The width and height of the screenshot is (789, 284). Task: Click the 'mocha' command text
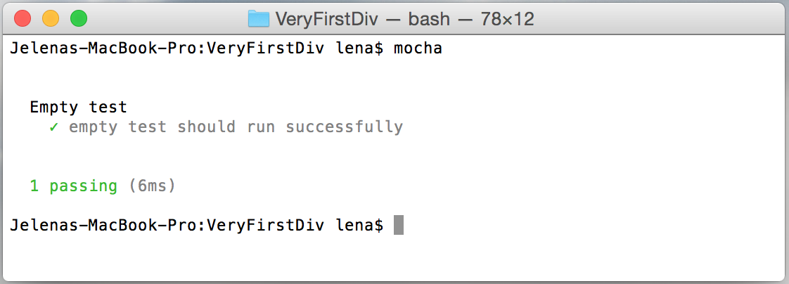click(418, 49)
